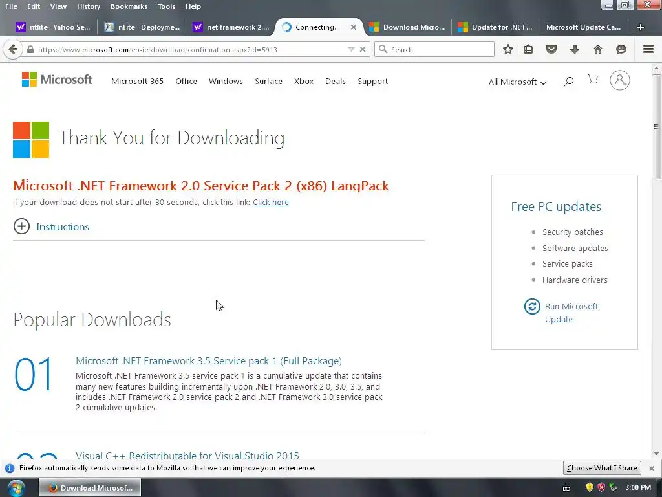Viewport: 662px width, 497px height.
Task: Open the address bar history dropdown arrow
Action: (351, 49)
